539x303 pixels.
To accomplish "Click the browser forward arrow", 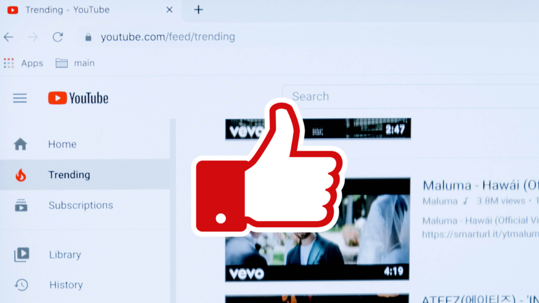I will 33,37.
